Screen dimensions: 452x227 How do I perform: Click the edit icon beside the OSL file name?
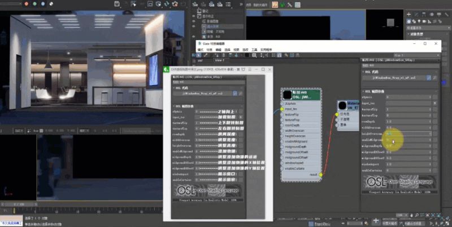coord(429,78)
